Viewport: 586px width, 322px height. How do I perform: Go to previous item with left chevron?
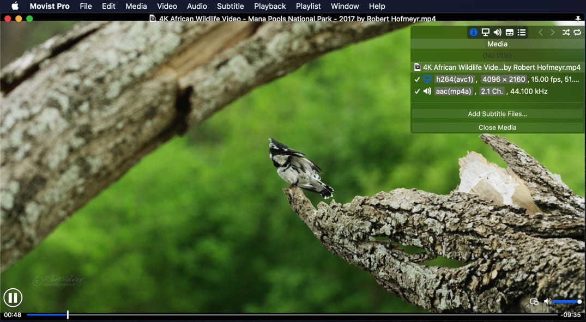(x=540, y=33)
